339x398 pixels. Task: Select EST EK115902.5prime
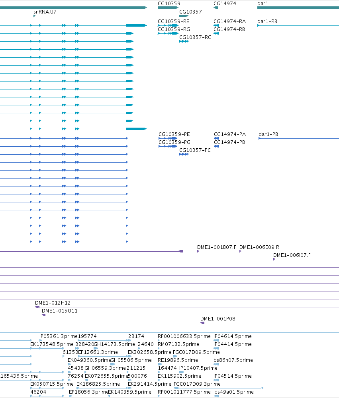tap(179, 376)
